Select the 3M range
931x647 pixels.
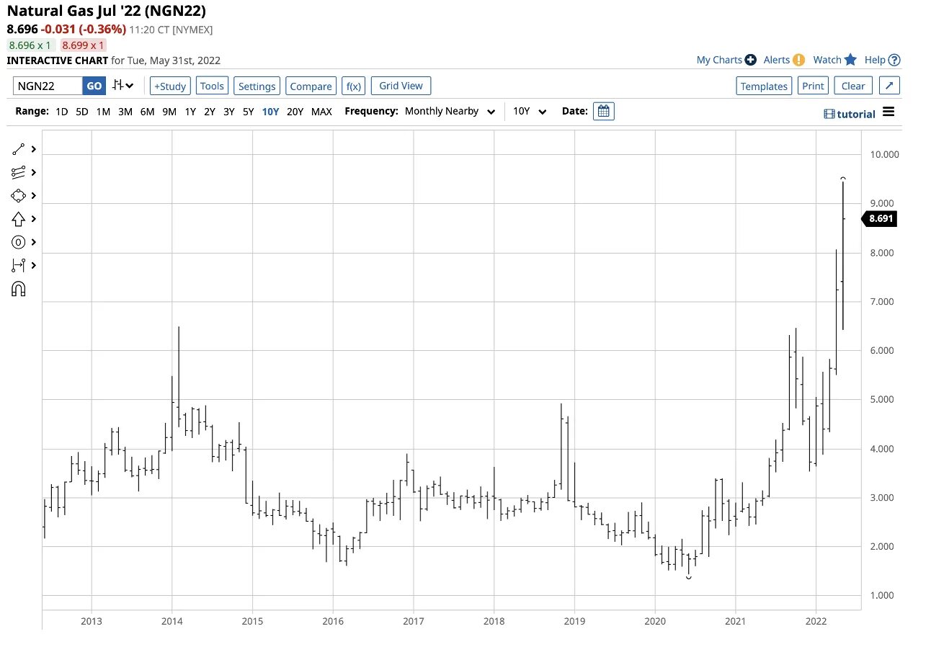(x=125, y=112)
